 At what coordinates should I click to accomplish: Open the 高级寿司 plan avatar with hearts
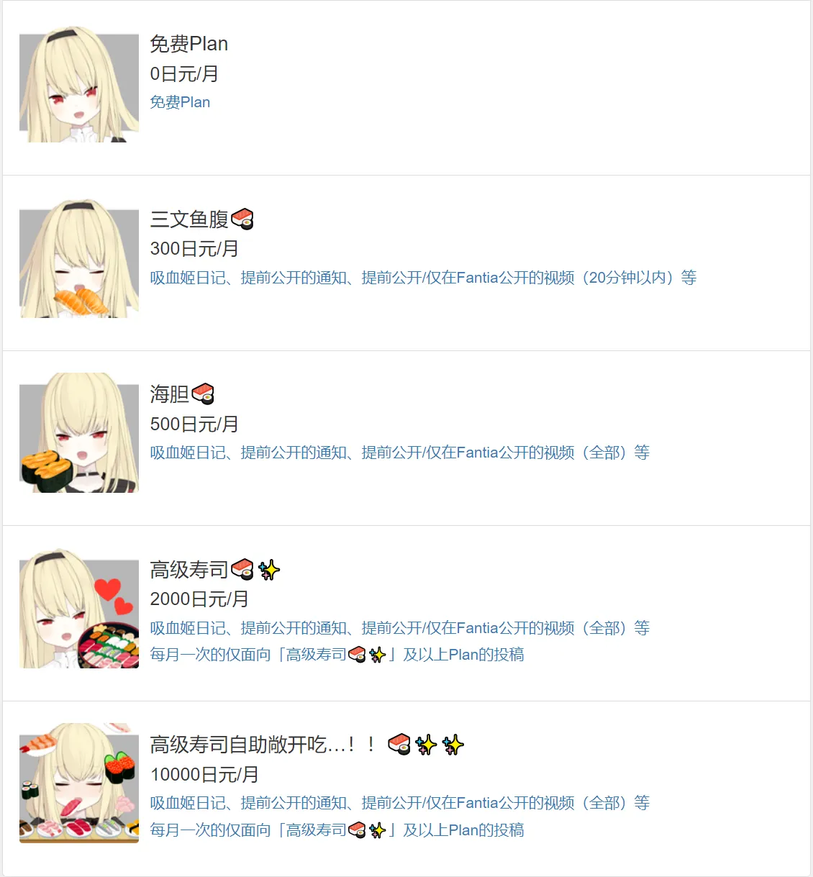79,609
